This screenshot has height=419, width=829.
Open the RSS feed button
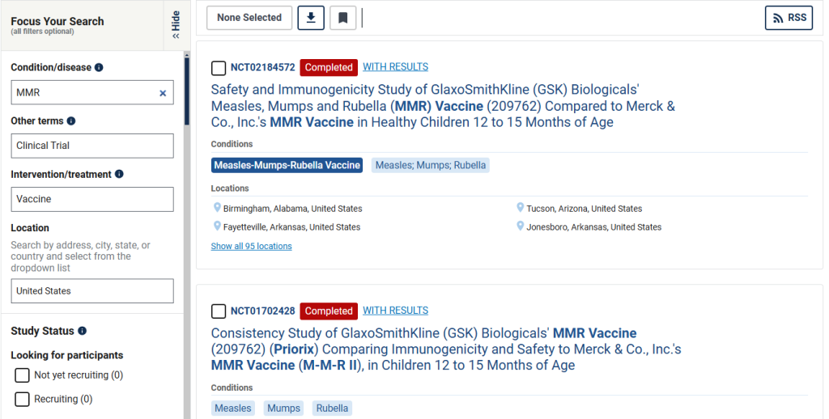pos(789,18)
